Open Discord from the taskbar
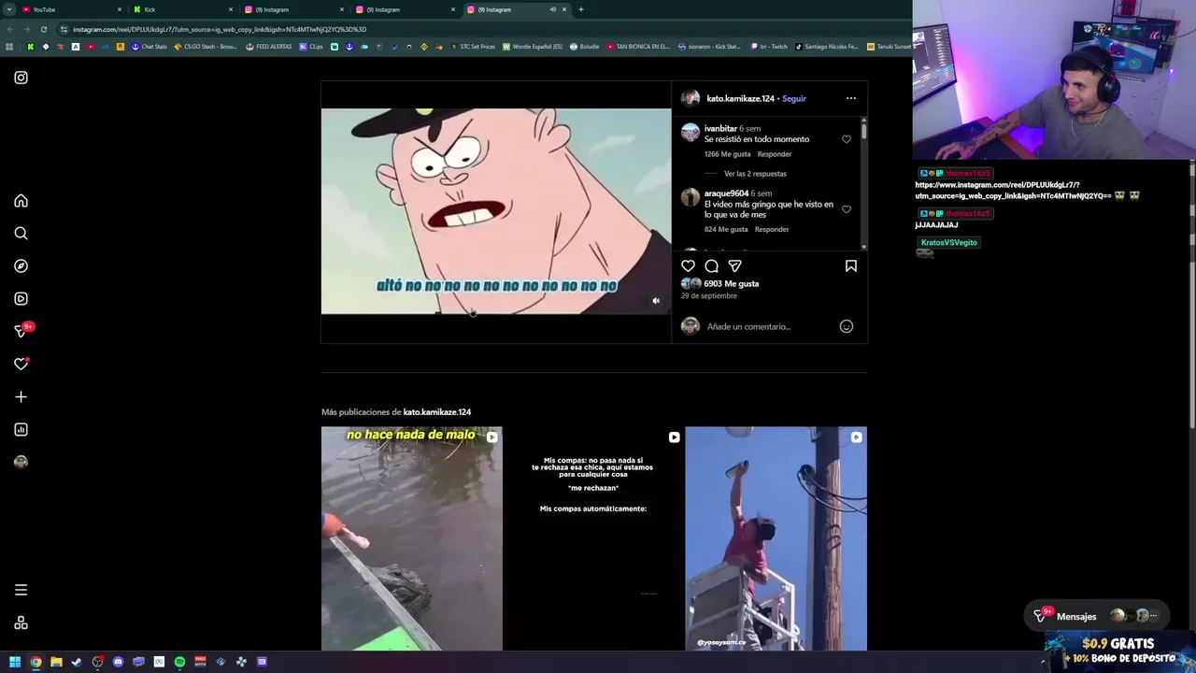Image resolution: width=1196 pixels, height=673 pixels. tap(118, 662)
